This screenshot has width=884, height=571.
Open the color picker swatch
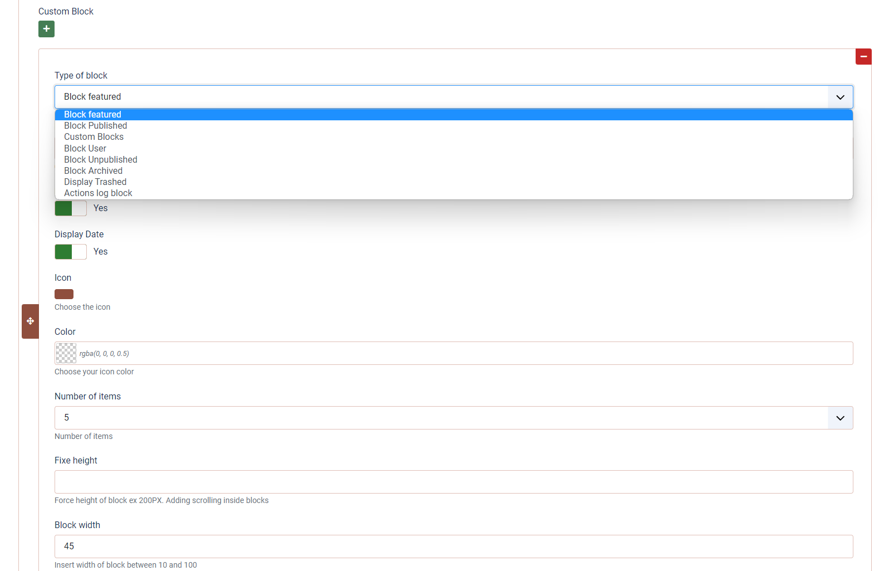pos(66,353)
